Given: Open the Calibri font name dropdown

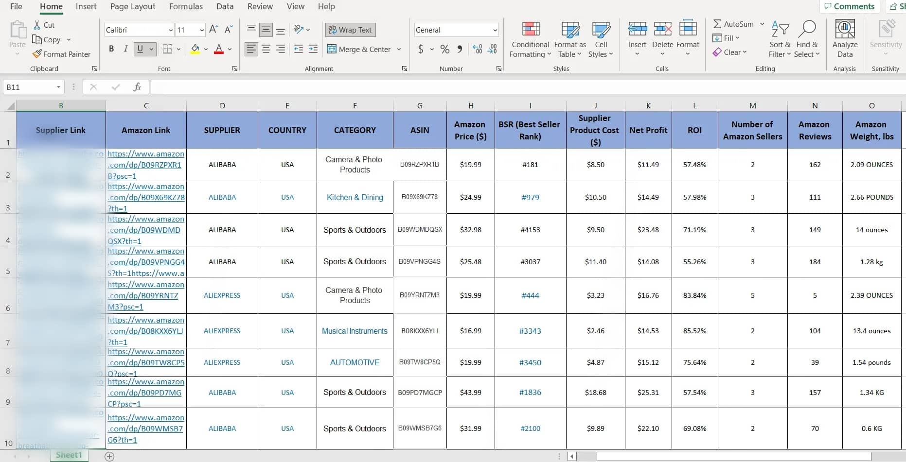Looking at the screenshot, I should point(171,30).
